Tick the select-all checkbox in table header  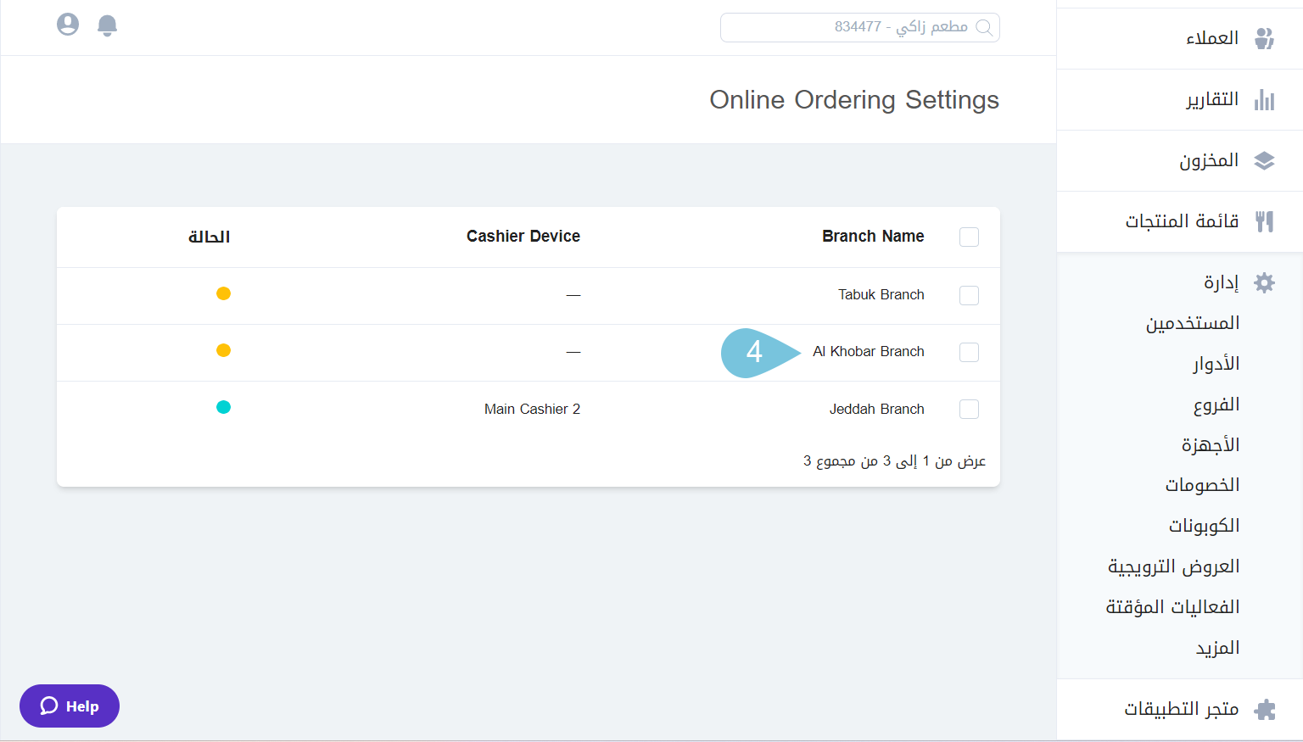pos(969,237)
